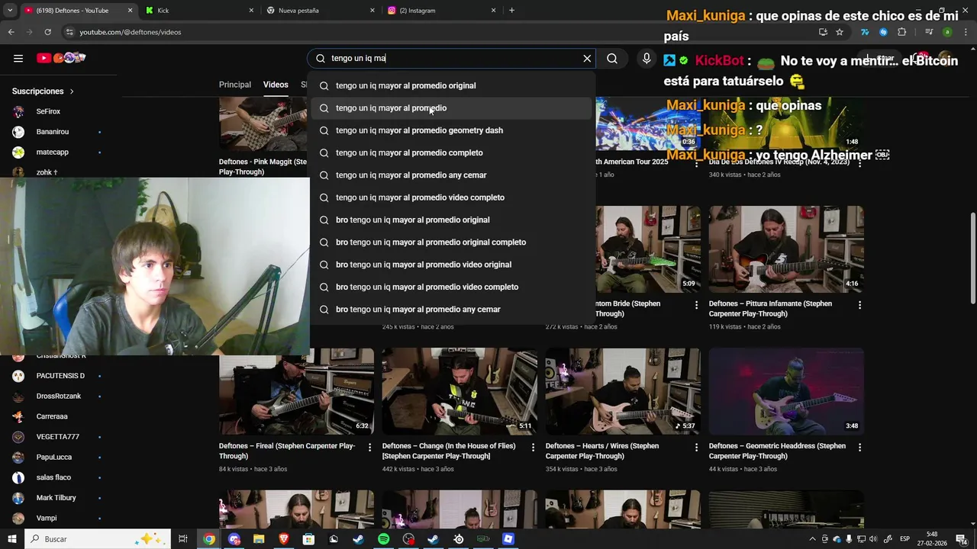The image size is (977, 549).
Task: Switch to the Instagram tab
Action: pos(441,11)
